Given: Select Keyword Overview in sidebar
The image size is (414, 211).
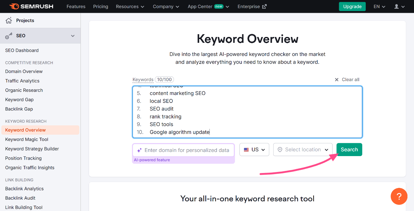Looking at the screenshot, I should point(40,130).
